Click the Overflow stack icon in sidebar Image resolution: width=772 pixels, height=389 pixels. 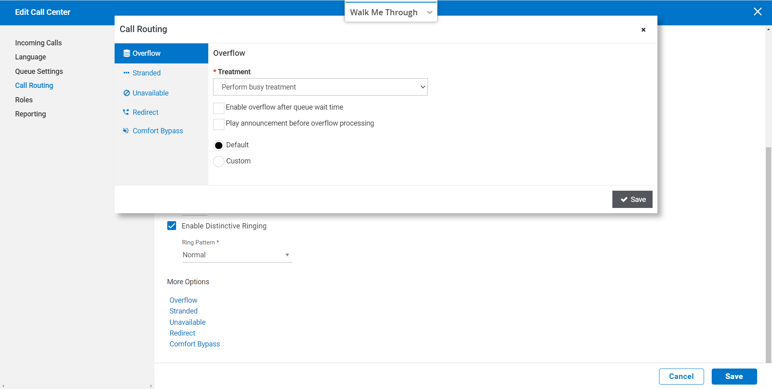(x=126, y=53)
